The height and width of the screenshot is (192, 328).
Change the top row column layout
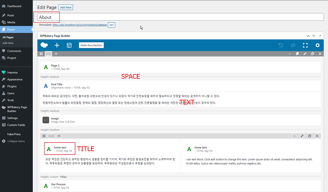coord(48,54)
